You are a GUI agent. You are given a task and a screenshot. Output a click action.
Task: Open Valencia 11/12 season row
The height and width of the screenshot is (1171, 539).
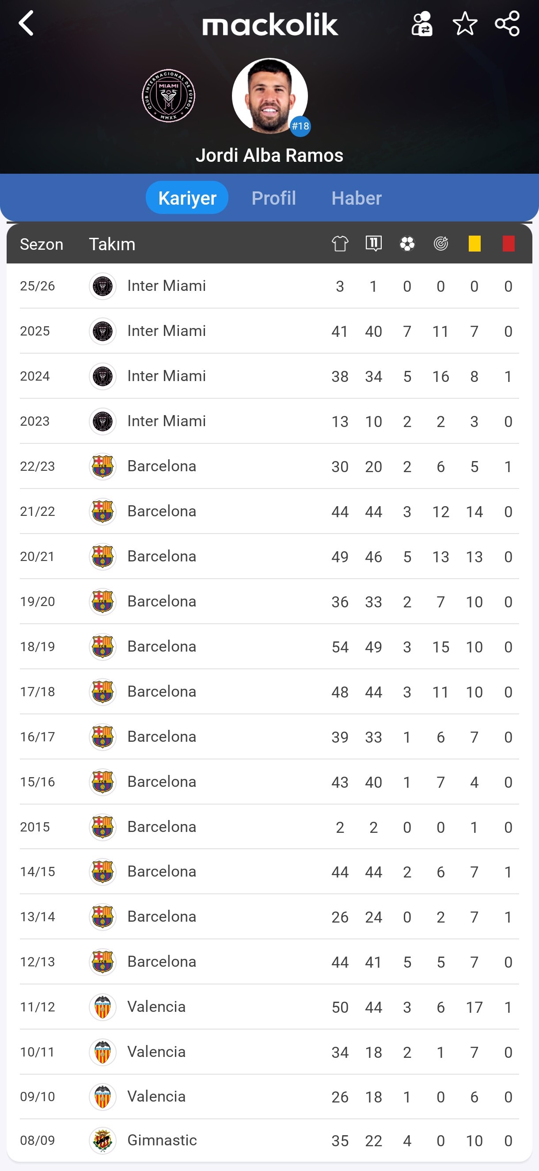click(269, 1007)
